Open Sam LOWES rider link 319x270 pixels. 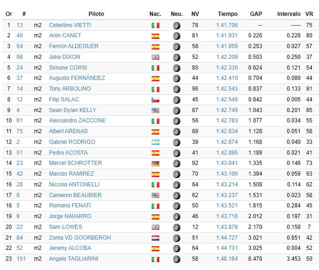[x=65, y=227]
